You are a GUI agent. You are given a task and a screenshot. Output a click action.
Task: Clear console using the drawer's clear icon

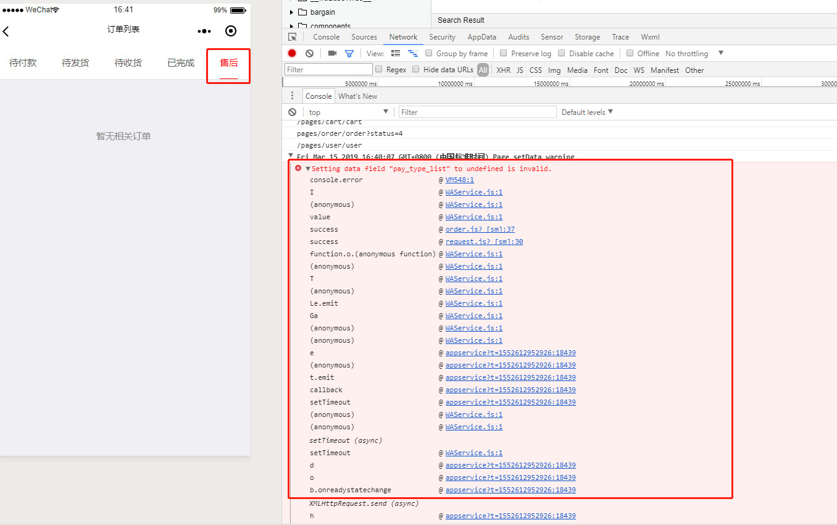(293, 112)
